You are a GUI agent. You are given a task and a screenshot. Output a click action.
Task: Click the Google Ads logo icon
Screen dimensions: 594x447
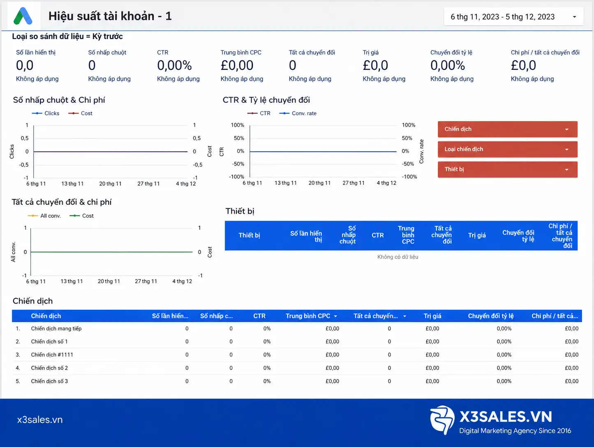coord(23,16)
